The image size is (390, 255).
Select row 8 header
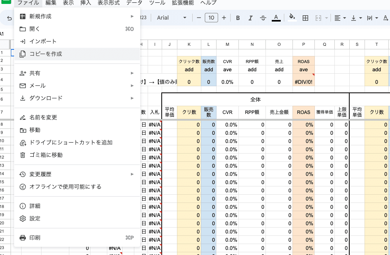[5, 125]
